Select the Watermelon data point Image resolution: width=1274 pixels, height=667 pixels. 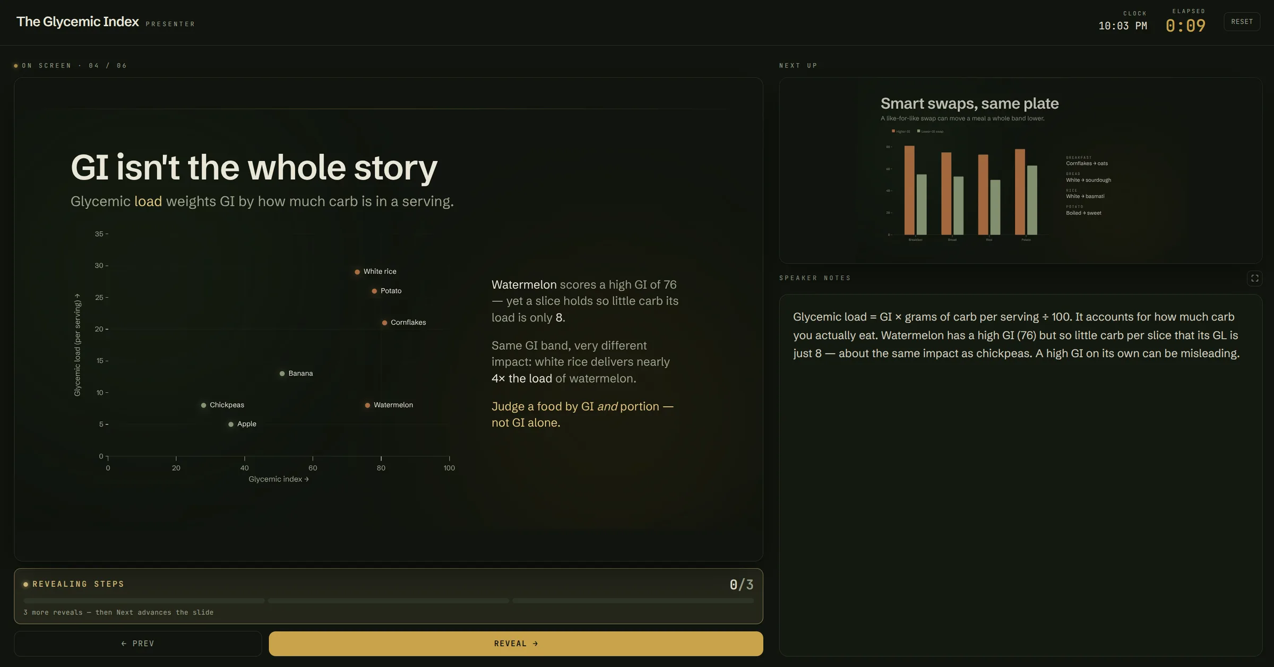(x=367, y=405)
